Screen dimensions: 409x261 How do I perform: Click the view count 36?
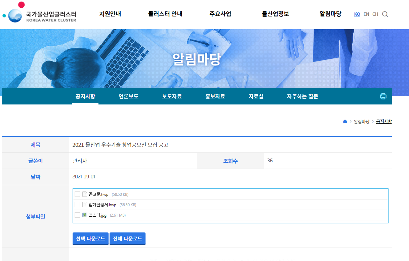pyautogui.click(x=270, y=161)
